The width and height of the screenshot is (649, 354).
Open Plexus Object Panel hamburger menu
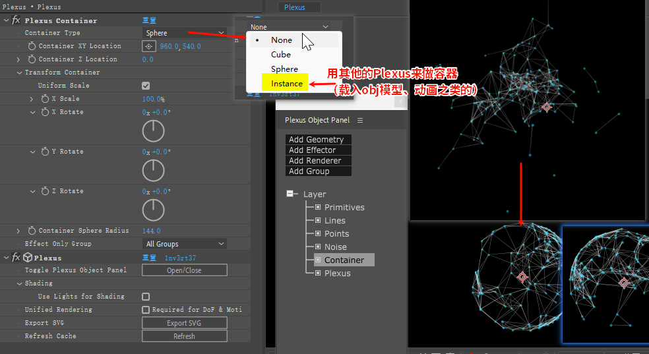pyautogui.click(x=360, y=121)
